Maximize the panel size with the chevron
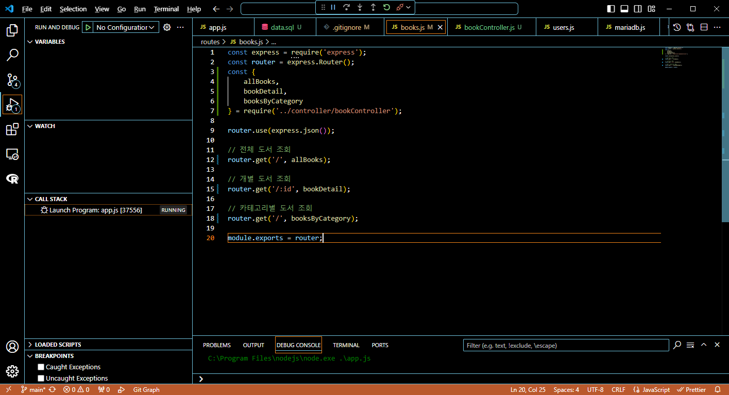Viewport: 729px width, 395px height. coord(704,345)
